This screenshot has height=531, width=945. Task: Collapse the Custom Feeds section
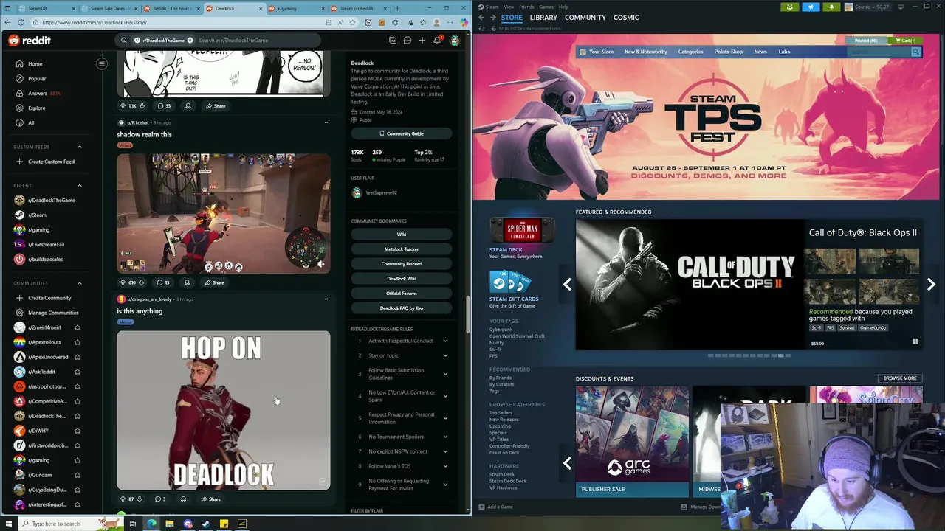(80, 147)
